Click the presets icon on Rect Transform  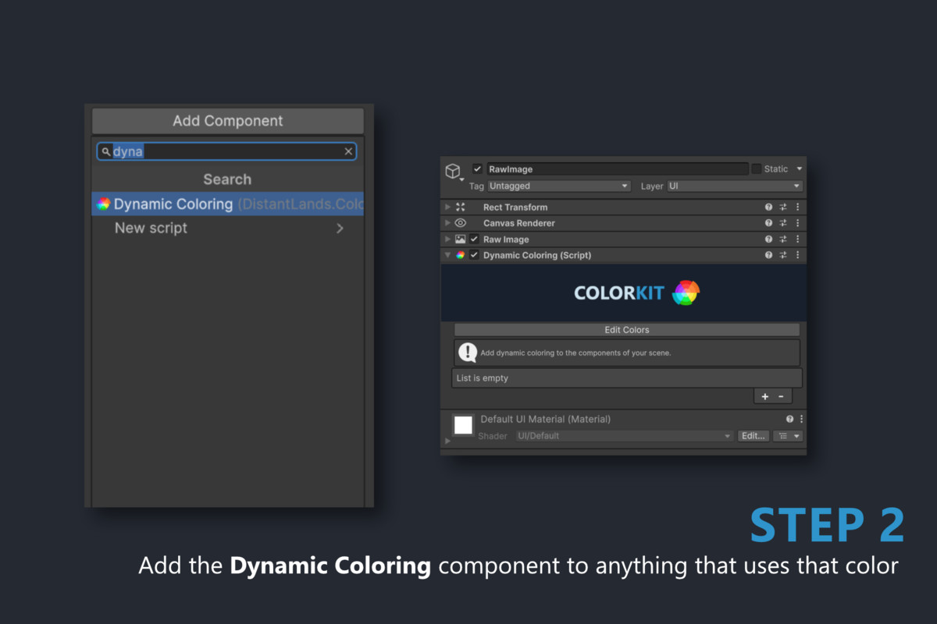point(782,207)
